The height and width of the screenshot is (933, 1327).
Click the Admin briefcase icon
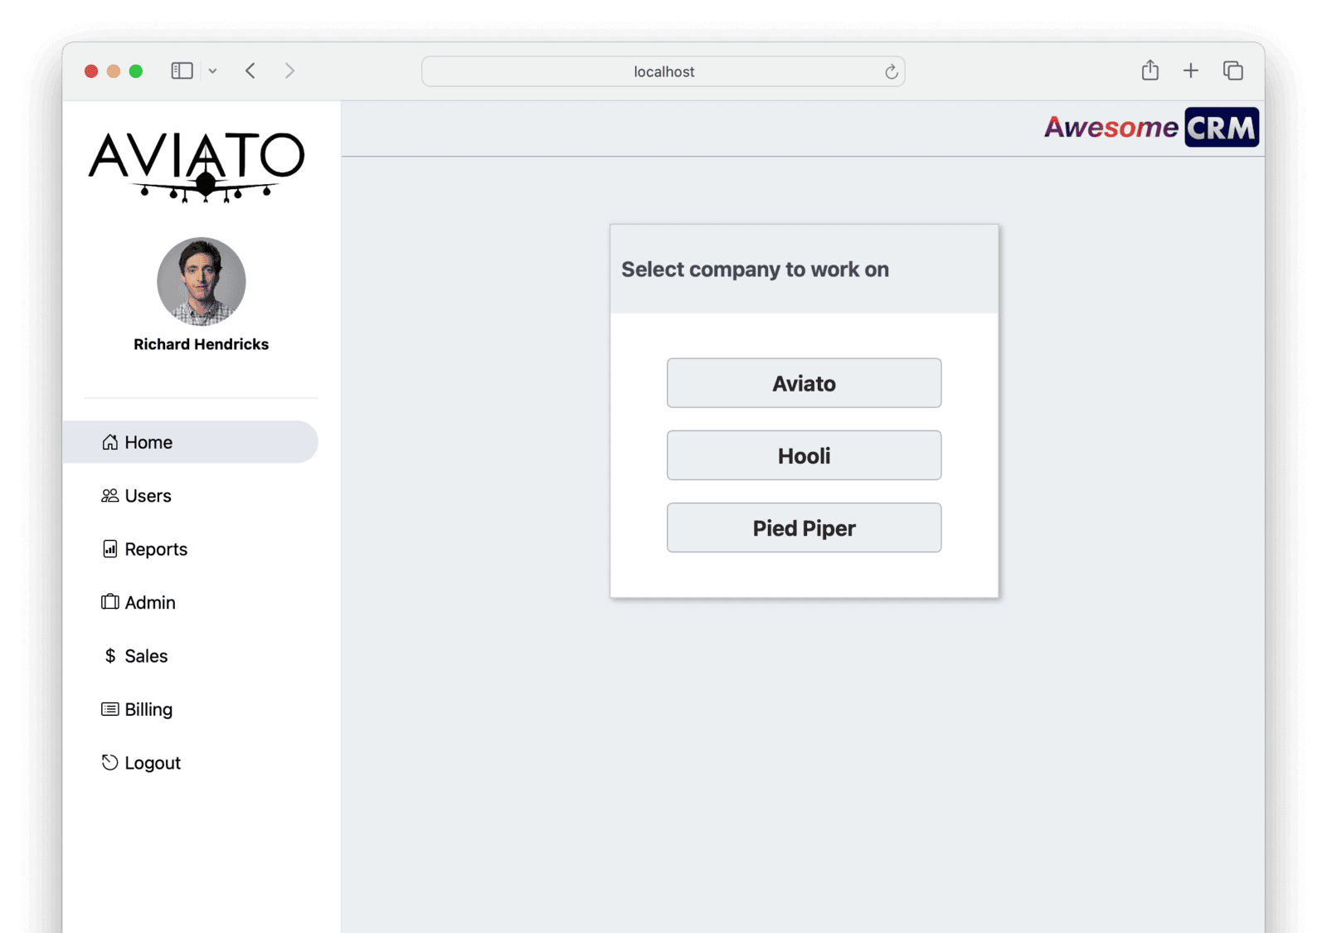tap(109, 602)
